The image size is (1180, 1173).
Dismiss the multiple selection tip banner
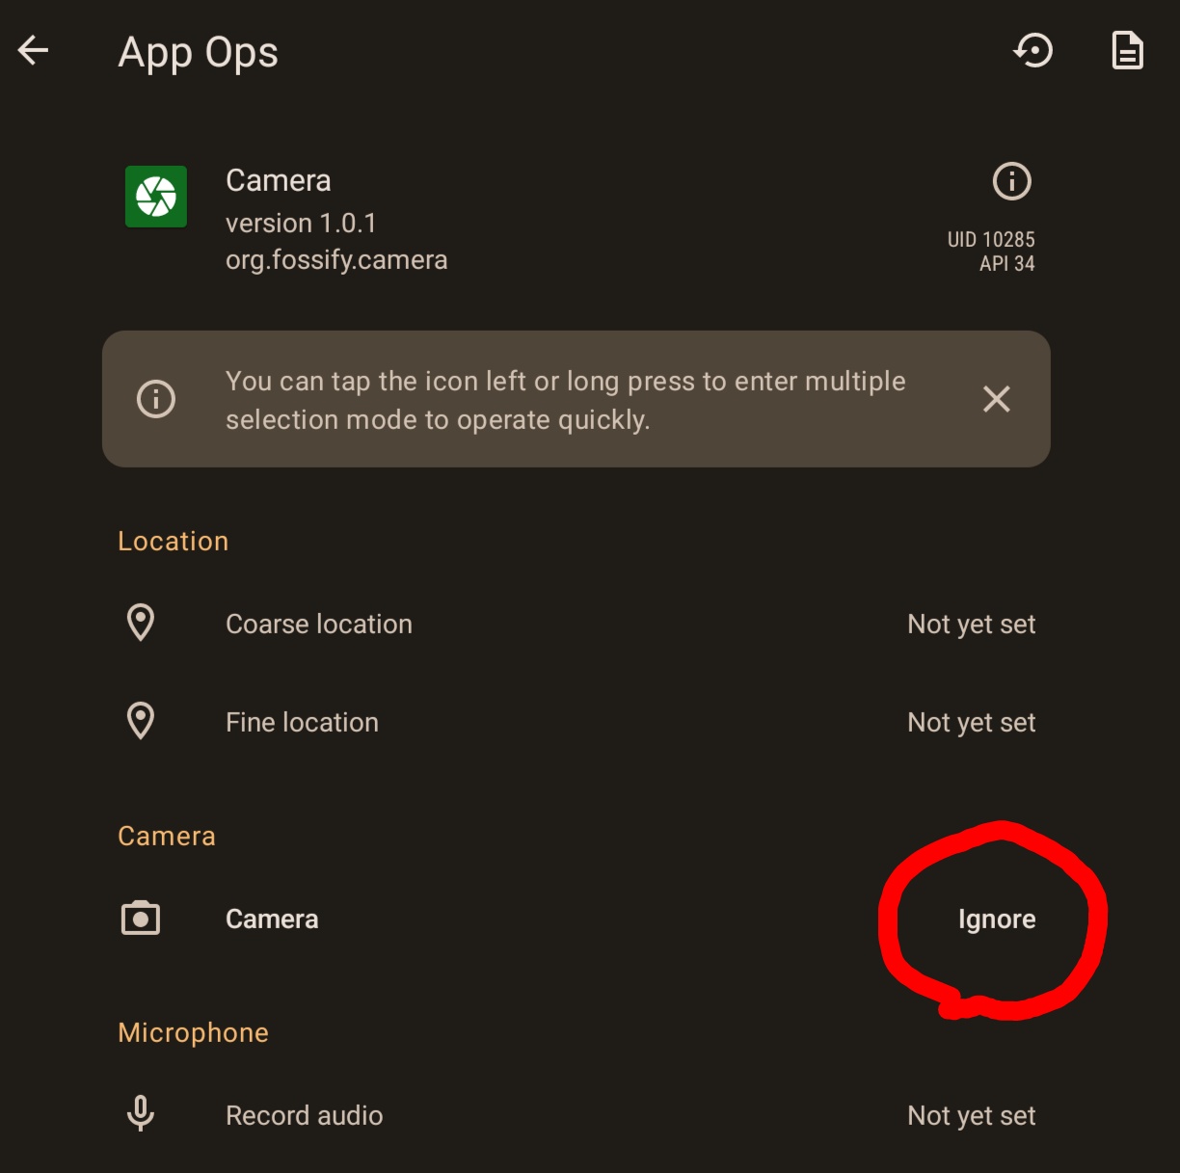(996, 399)
